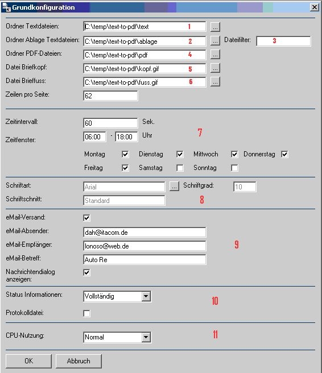The width and height of the screenshot is (322, 373).
Task: Browse for the Datei Brieffuss file
Action: (215, 82)
